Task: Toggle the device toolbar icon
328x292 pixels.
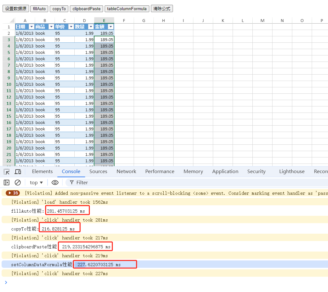Action: coord(18,172)
